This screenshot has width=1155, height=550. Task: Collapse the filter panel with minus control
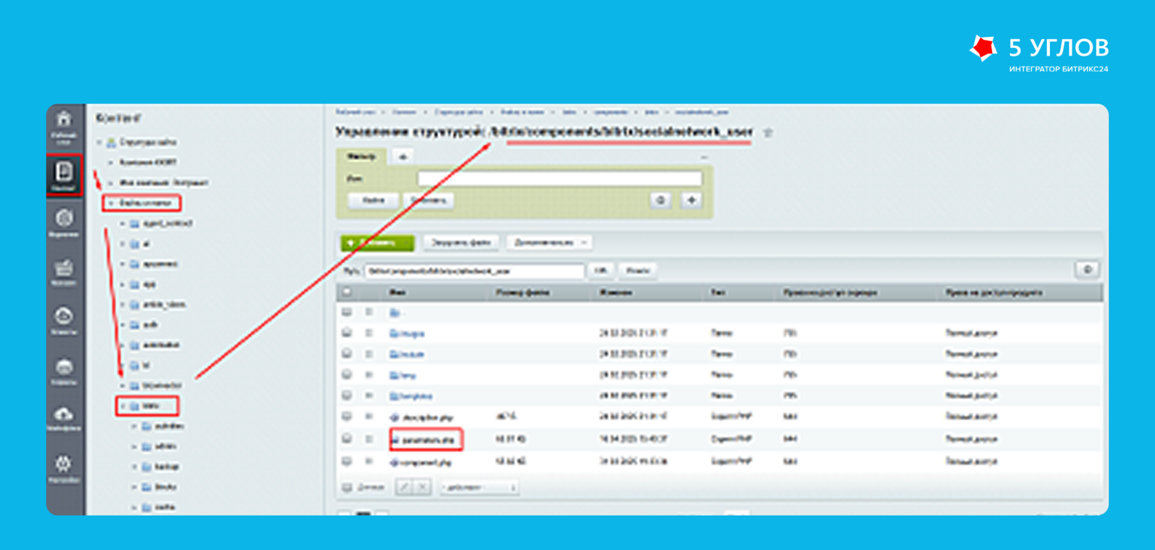[703, 157]
